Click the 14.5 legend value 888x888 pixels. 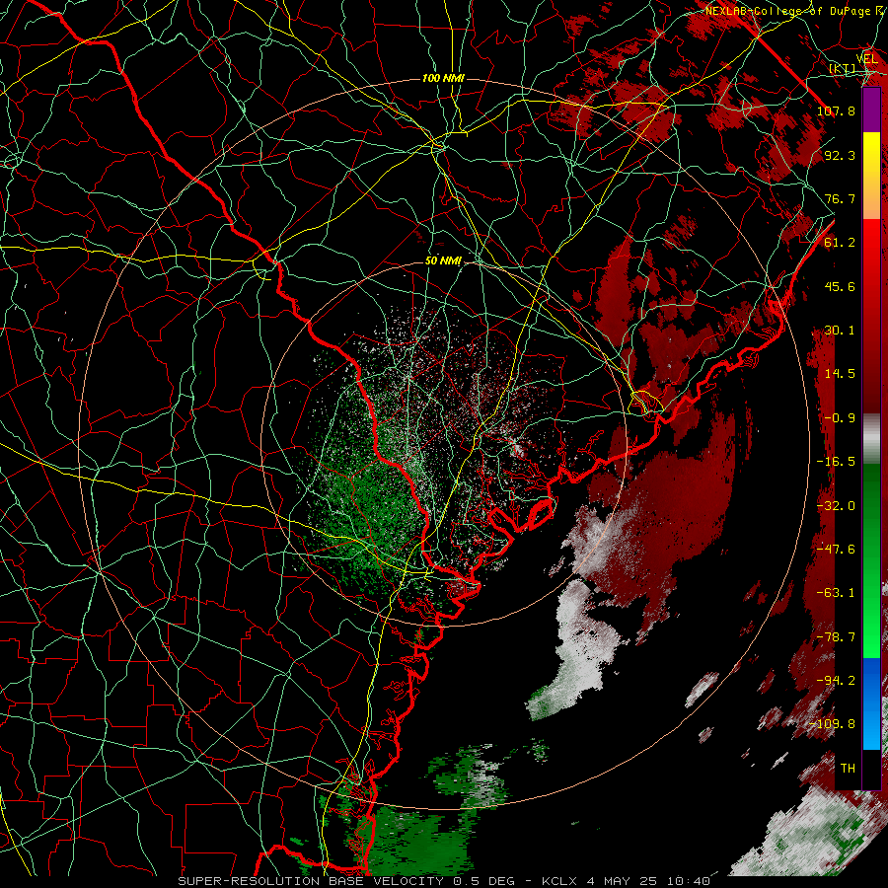(x=840, y=374)
